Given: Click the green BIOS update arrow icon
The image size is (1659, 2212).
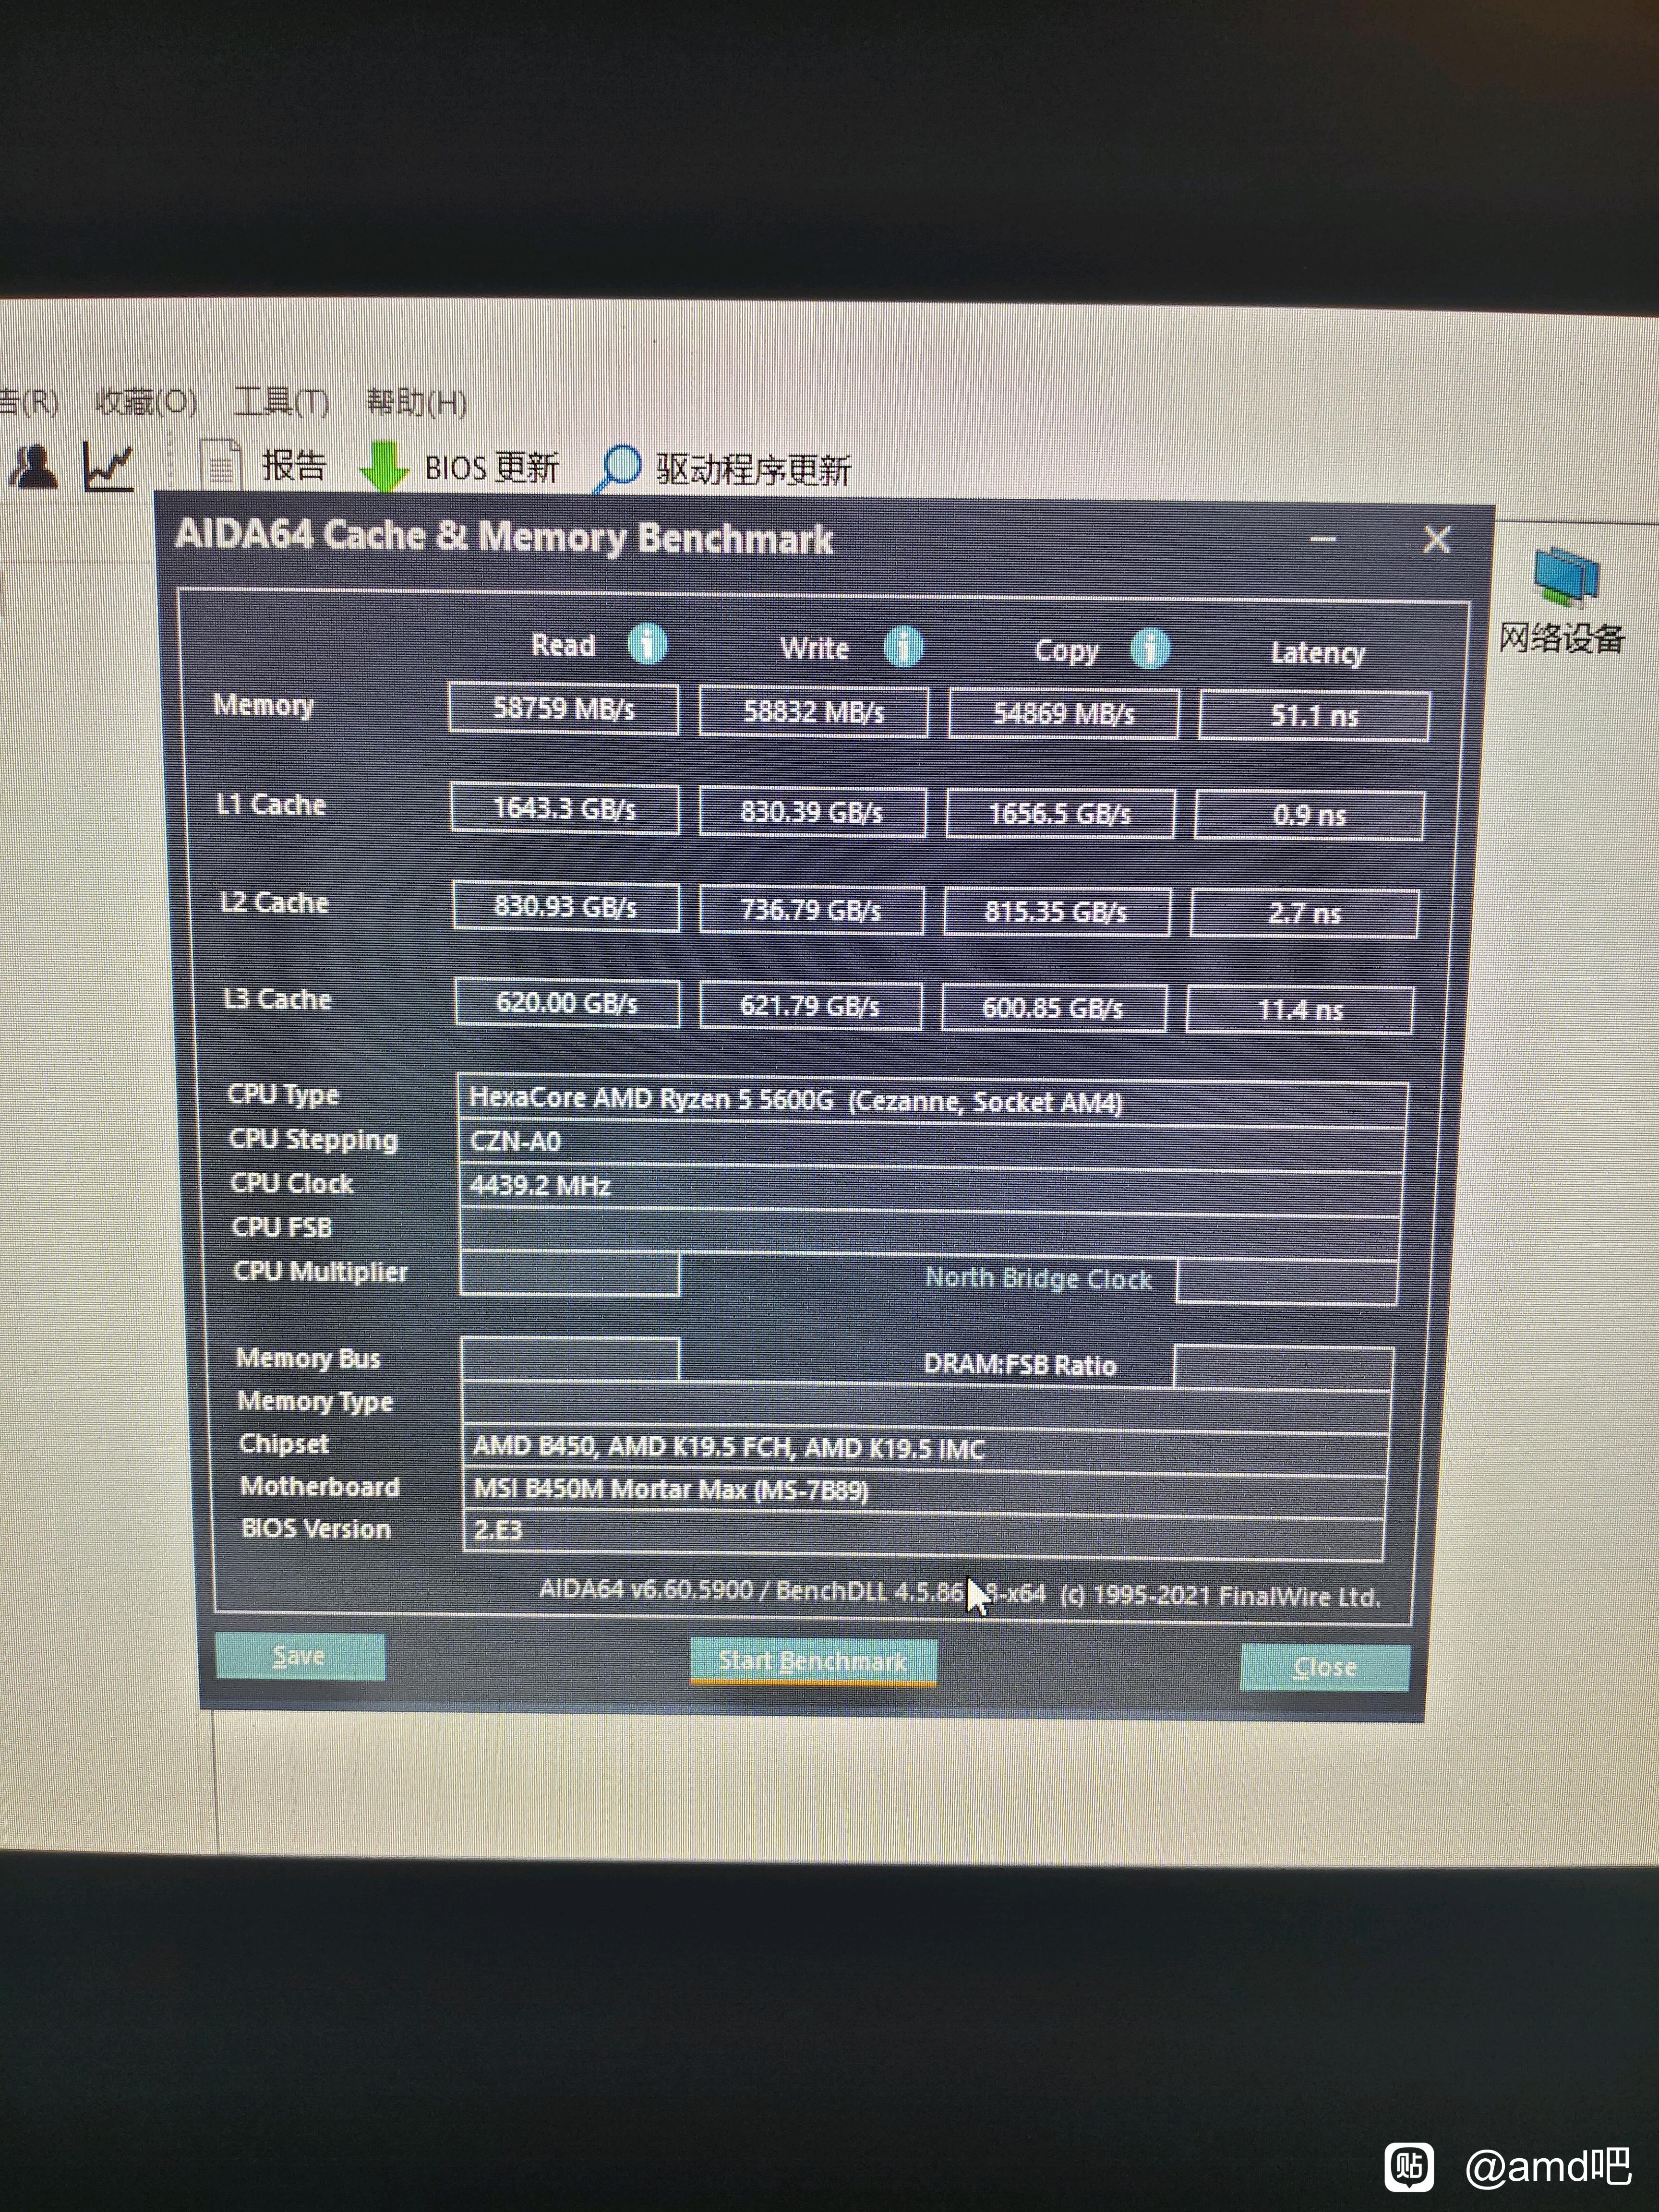Looking at the screenshot, I should click(x=384, y=466).
